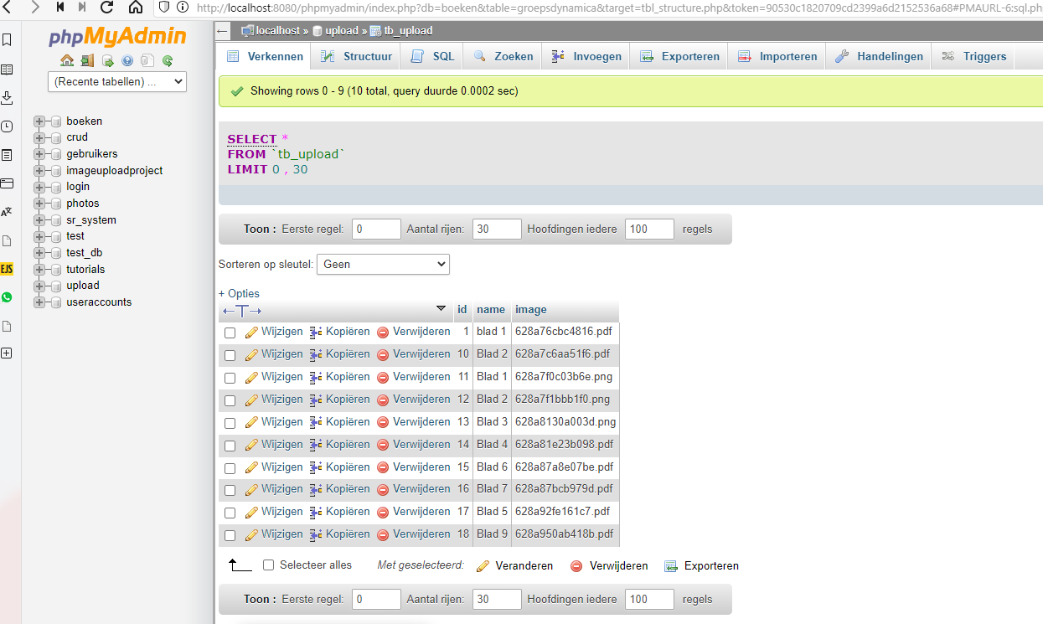Viewport: 1043px width, 624px height.
Task: Click red delete icon for row id 10
Action: (383, 355)
